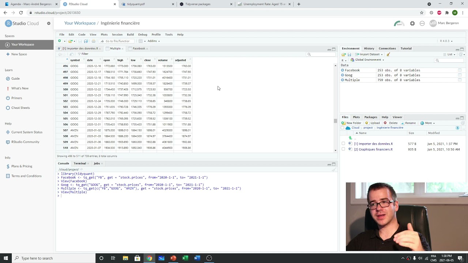Toggle the select-all checkbox in Files pane
Screen dimensions: 468x263
[x=343, y=128]
